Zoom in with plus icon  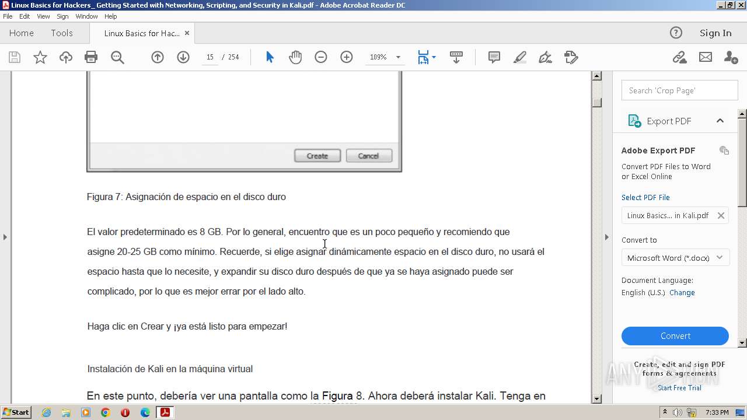[x=347, y=57]
